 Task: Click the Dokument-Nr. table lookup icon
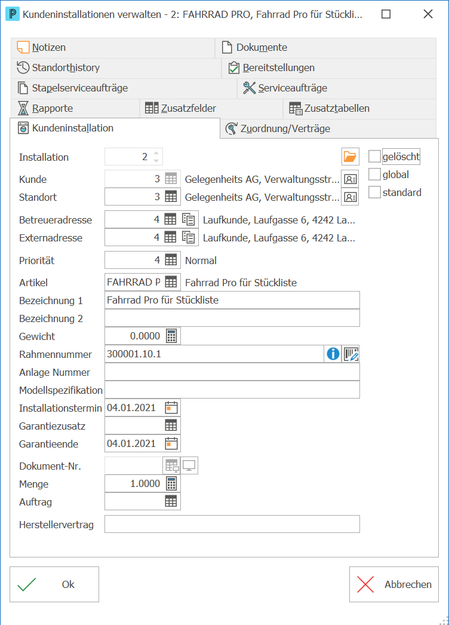pos(172,465)
